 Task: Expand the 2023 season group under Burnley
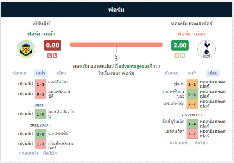point(40,105)
